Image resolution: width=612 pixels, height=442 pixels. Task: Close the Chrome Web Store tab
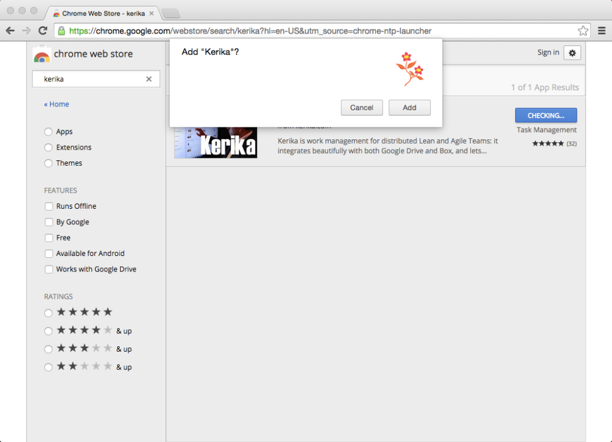coord(151,13)
